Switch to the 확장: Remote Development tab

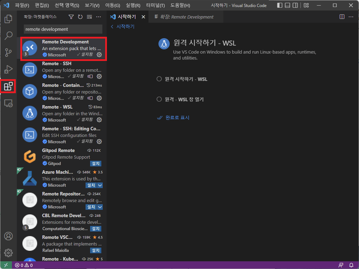tap(186, 16)
